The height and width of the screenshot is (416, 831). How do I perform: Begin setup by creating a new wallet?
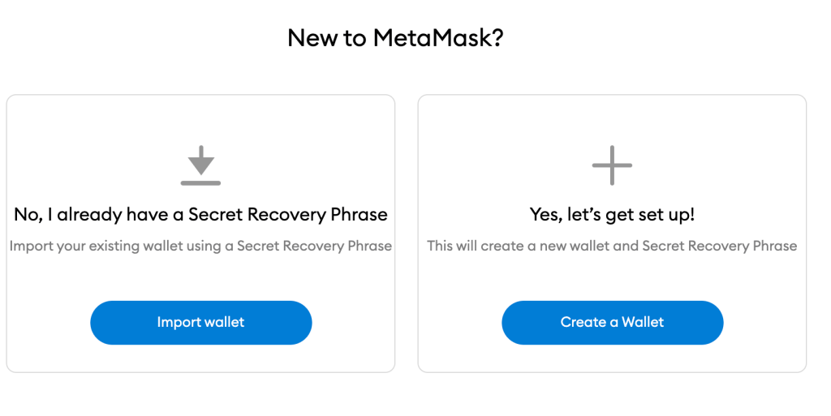point(612,322)
